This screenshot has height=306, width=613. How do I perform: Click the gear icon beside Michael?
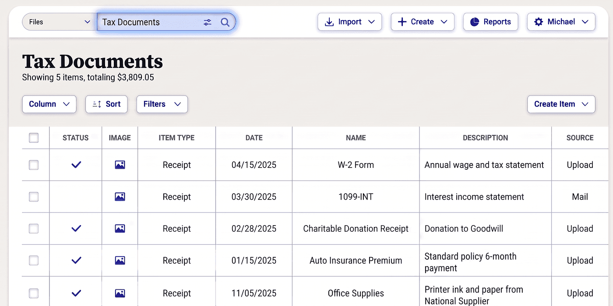539,22
